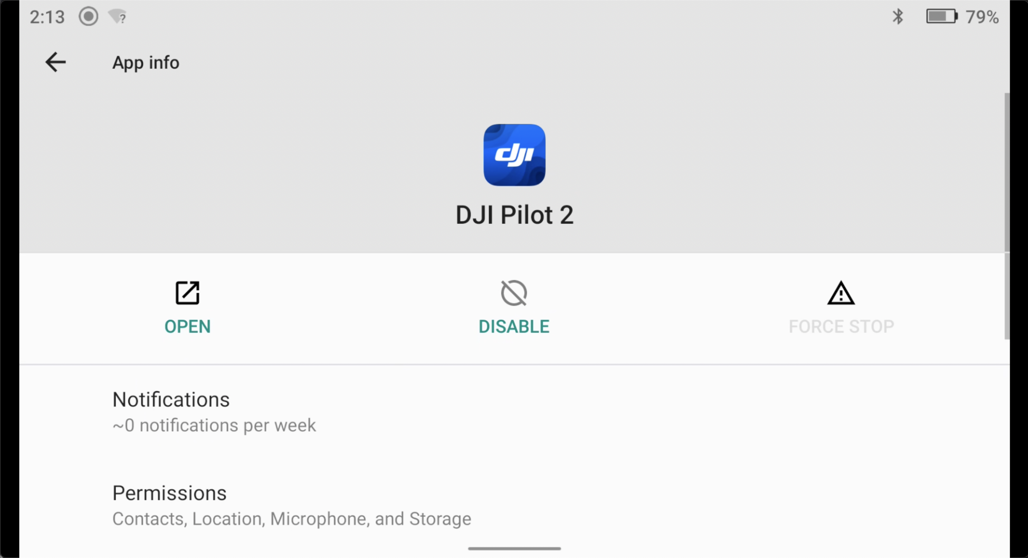Tap the DJI Pilot 2 app icon
The height and width of the screenshot is (558, 1028).
tap(514, 155)
